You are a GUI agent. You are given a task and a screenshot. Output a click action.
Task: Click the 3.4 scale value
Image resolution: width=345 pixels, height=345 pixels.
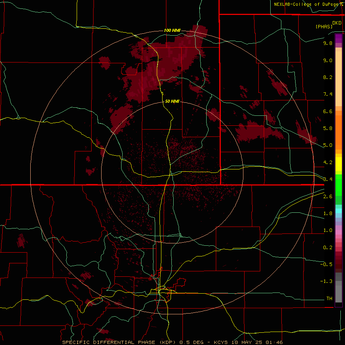click(328, 179)
